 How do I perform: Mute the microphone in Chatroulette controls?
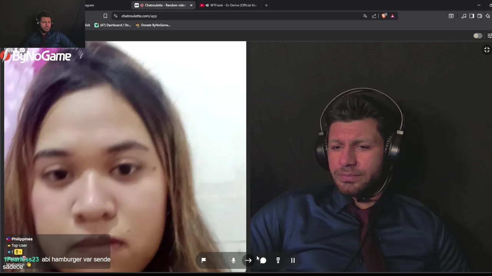233,260
